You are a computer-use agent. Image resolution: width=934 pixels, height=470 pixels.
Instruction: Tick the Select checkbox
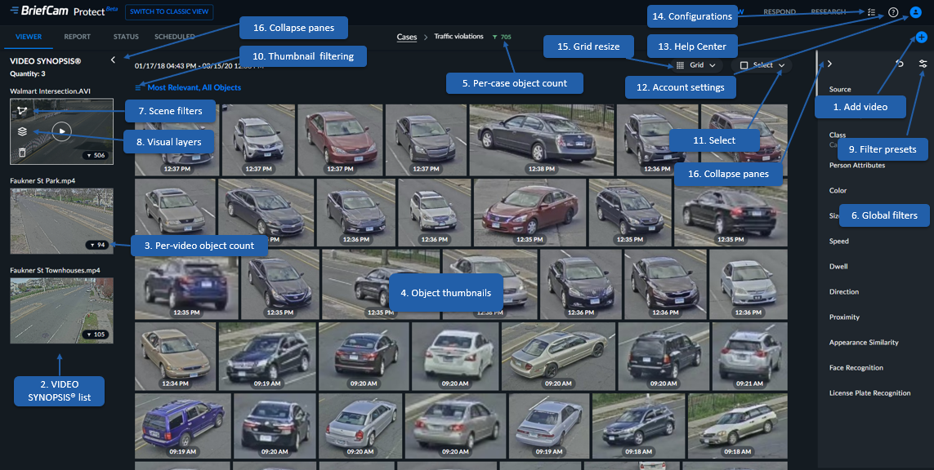744,64
